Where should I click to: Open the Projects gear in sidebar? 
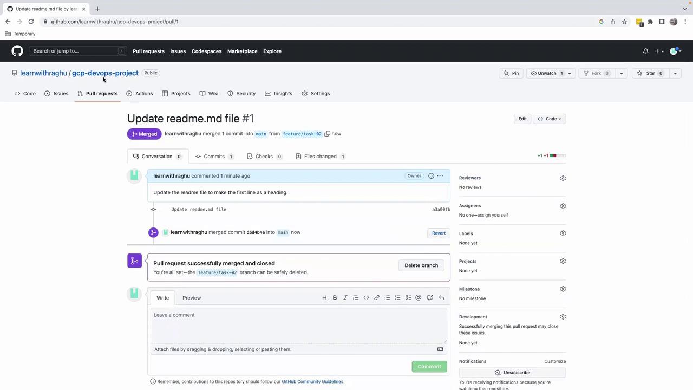point(563,261)
